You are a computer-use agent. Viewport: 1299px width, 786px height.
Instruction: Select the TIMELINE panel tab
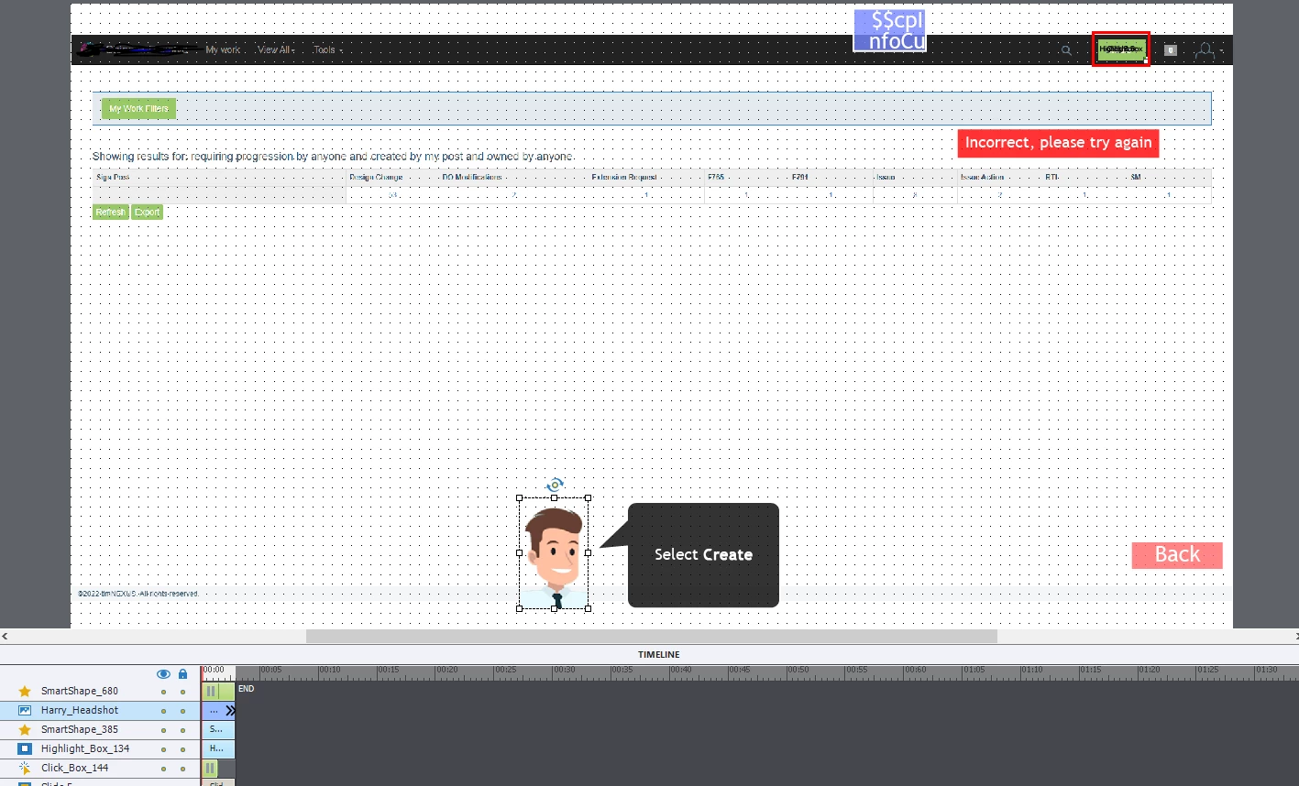point(659,655)
